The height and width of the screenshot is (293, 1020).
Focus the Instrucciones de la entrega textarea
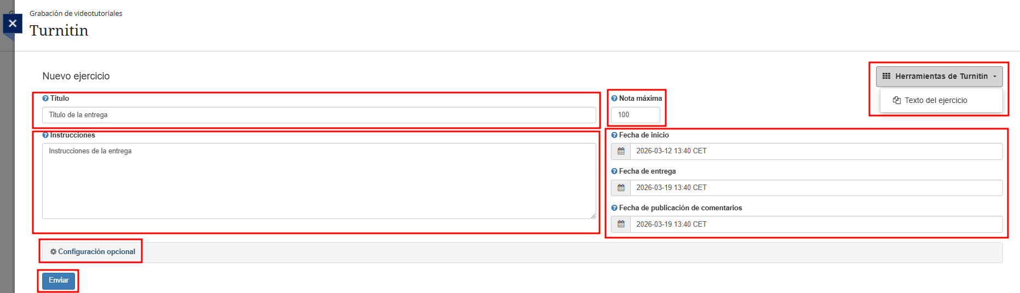coord(319,181)
